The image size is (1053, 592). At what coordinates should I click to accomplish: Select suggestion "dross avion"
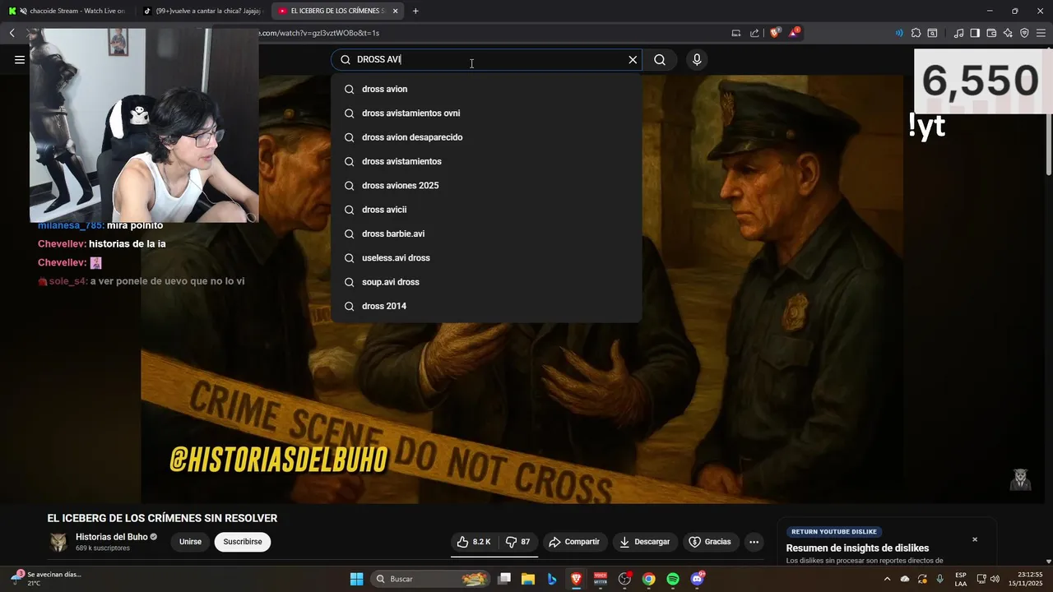point(486,89)
